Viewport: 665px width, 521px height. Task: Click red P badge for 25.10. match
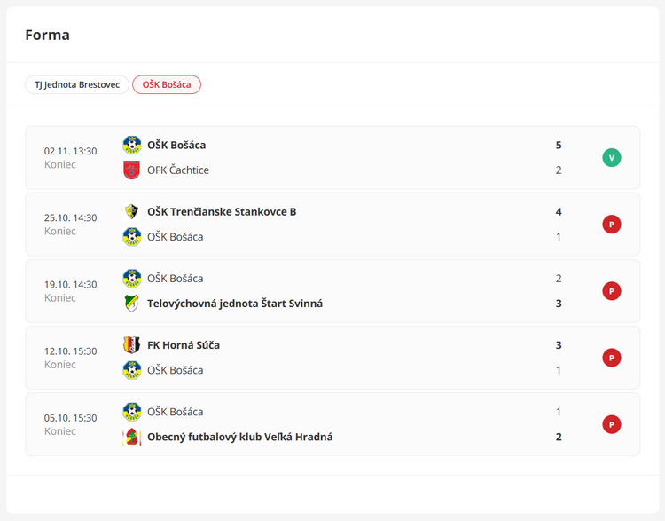[612, 225]
